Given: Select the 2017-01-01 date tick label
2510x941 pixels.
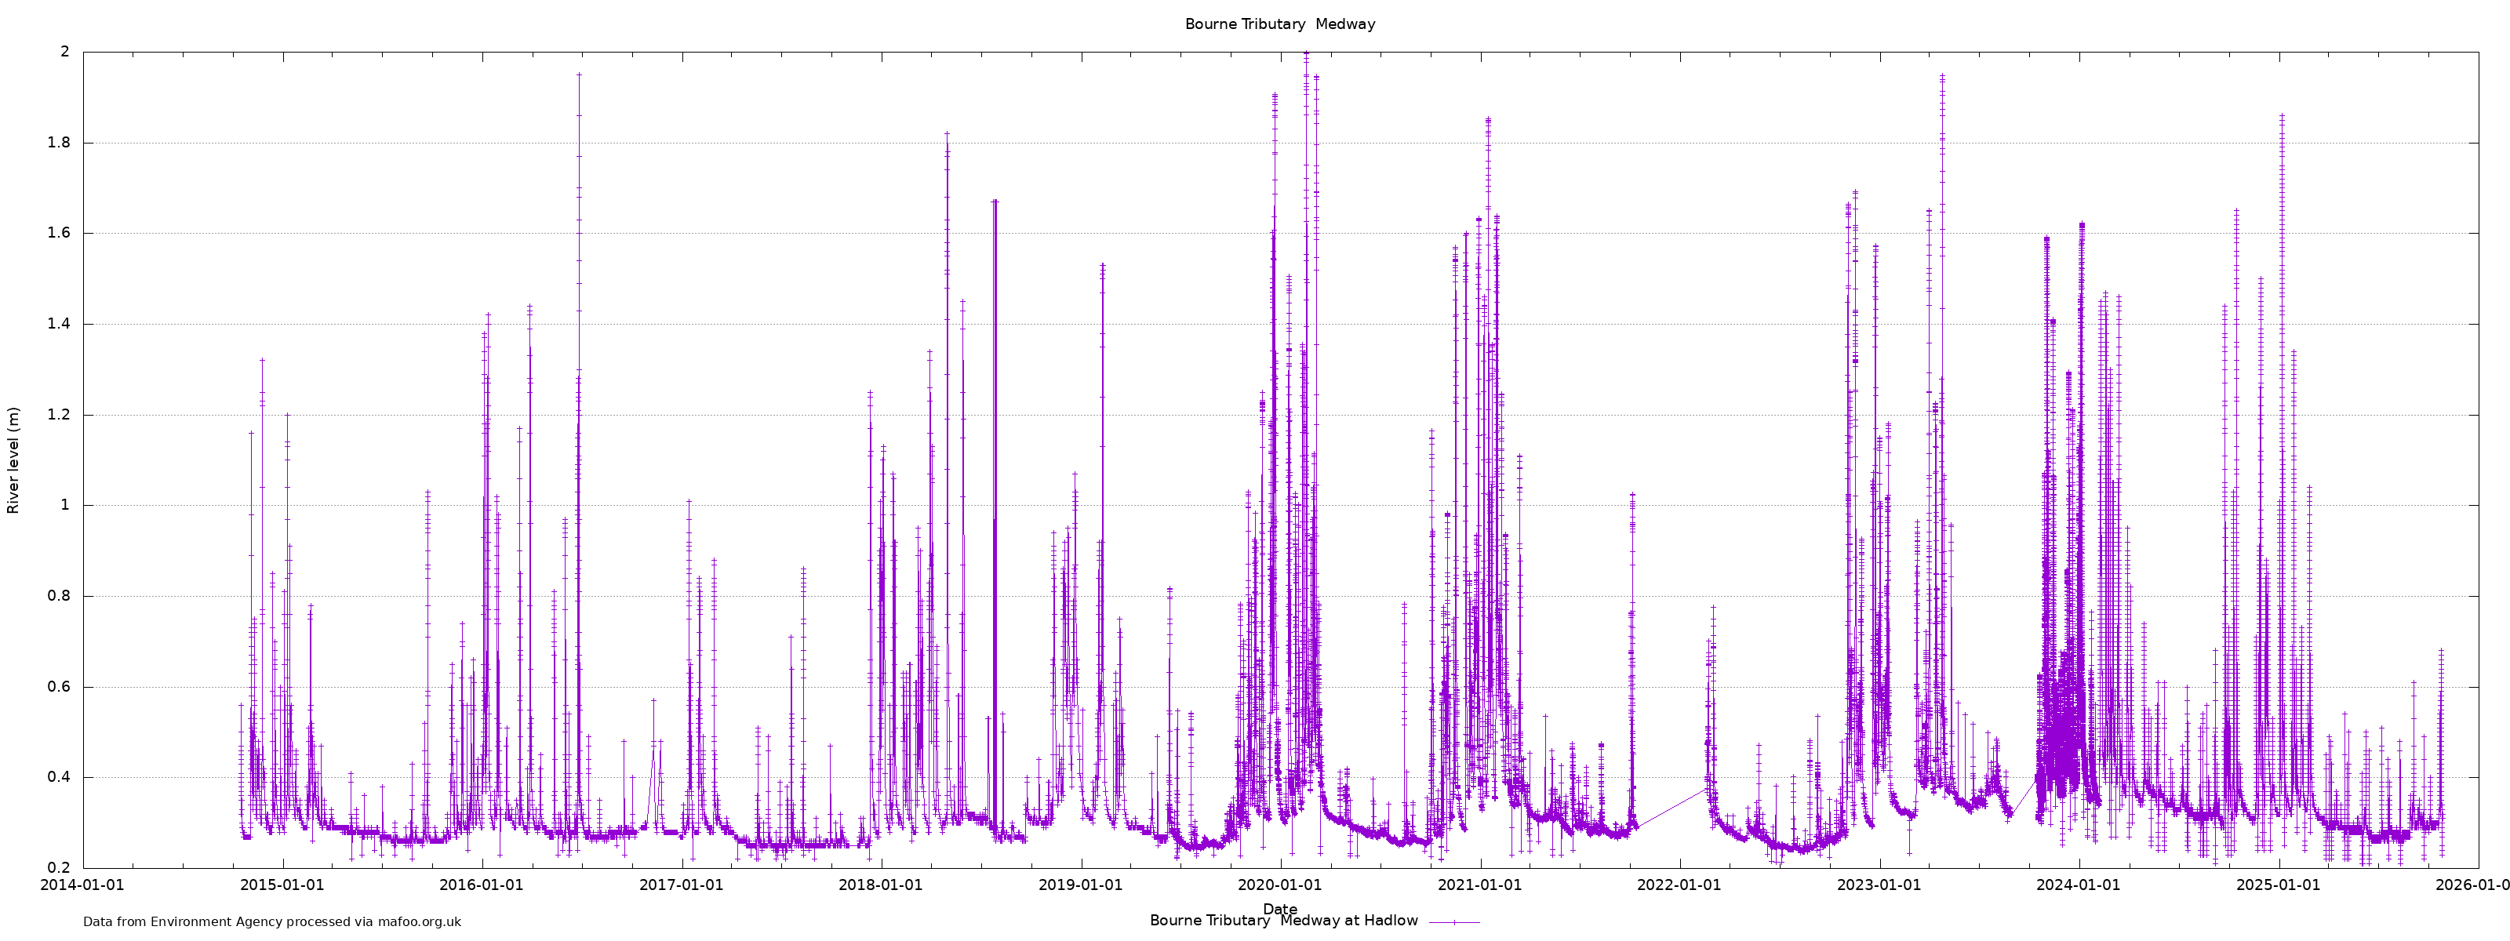Looking at the screenshot, I should (x=681, y=885).
